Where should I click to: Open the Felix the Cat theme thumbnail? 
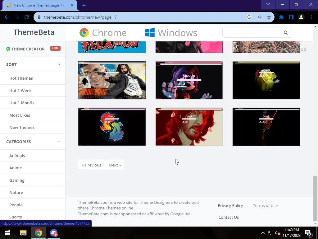pyautogui.click(x=112, y=47)
